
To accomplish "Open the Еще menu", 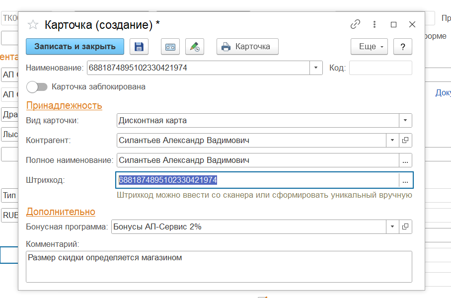I will 370,47.
